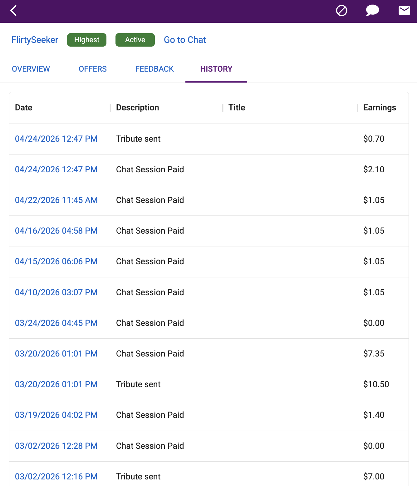Click the $7.35 earnings value
This screenshot has height=486, width=417.
pos(374,353)
